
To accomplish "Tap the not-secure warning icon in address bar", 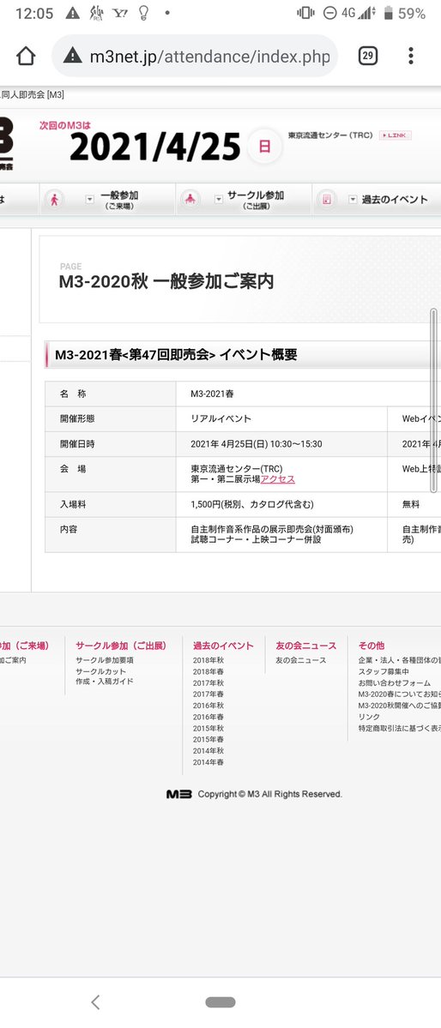I will (73, 57).
